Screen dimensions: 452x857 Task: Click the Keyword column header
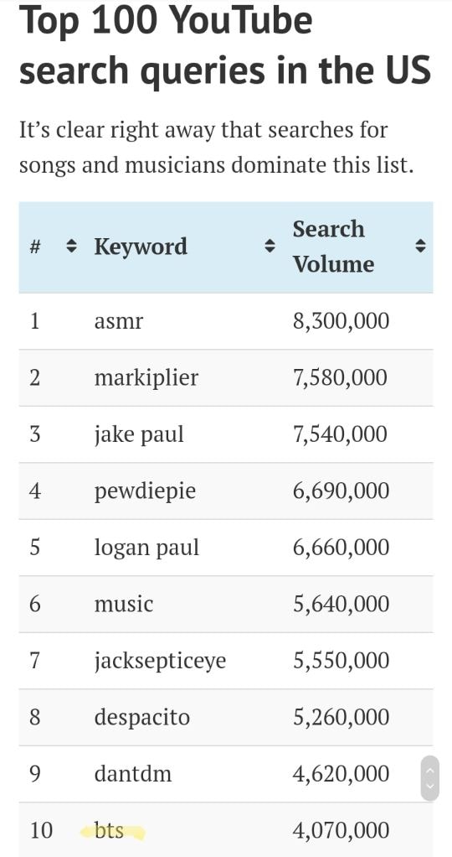[141, 247]
